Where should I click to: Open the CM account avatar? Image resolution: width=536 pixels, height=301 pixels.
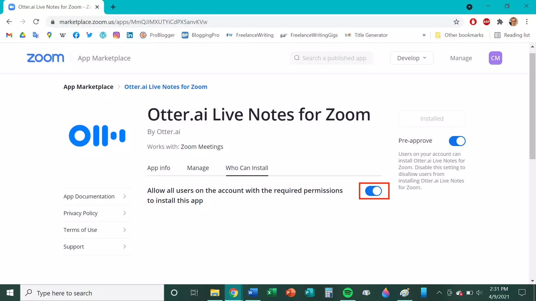click(495, 58)
